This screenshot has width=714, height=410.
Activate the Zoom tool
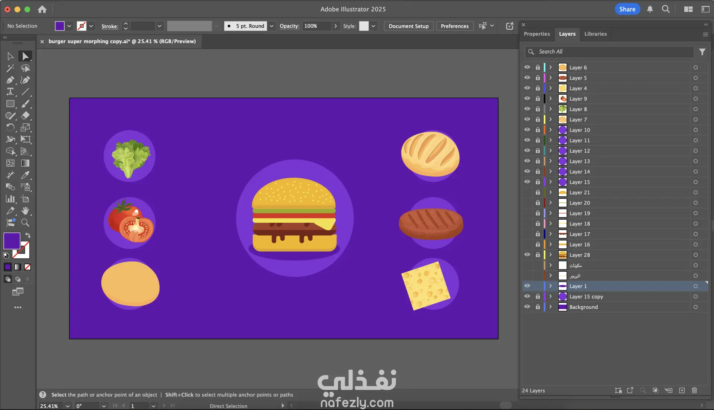point(25,223)
